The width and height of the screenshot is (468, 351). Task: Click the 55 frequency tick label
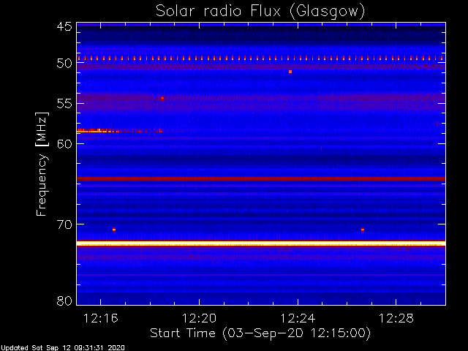tap(64, 104)
